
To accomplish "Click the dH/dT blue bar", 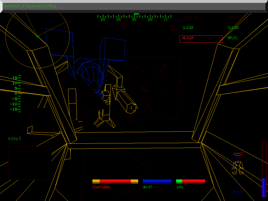I will coord(157,181).
